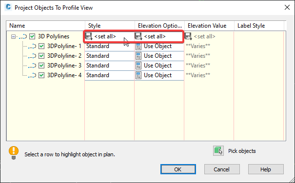Viewport: 295px width, 183px height.
Task: Select the 3DPolyline- 3 row name
Action: (x=64, y=66)
